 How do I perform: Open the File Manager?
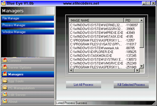tap(28, 18)
